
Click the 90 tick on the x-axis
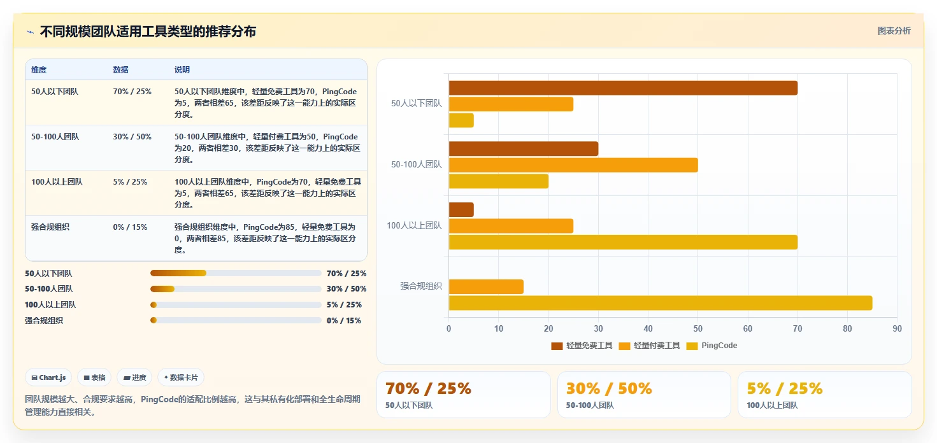(x=897, y=329)
